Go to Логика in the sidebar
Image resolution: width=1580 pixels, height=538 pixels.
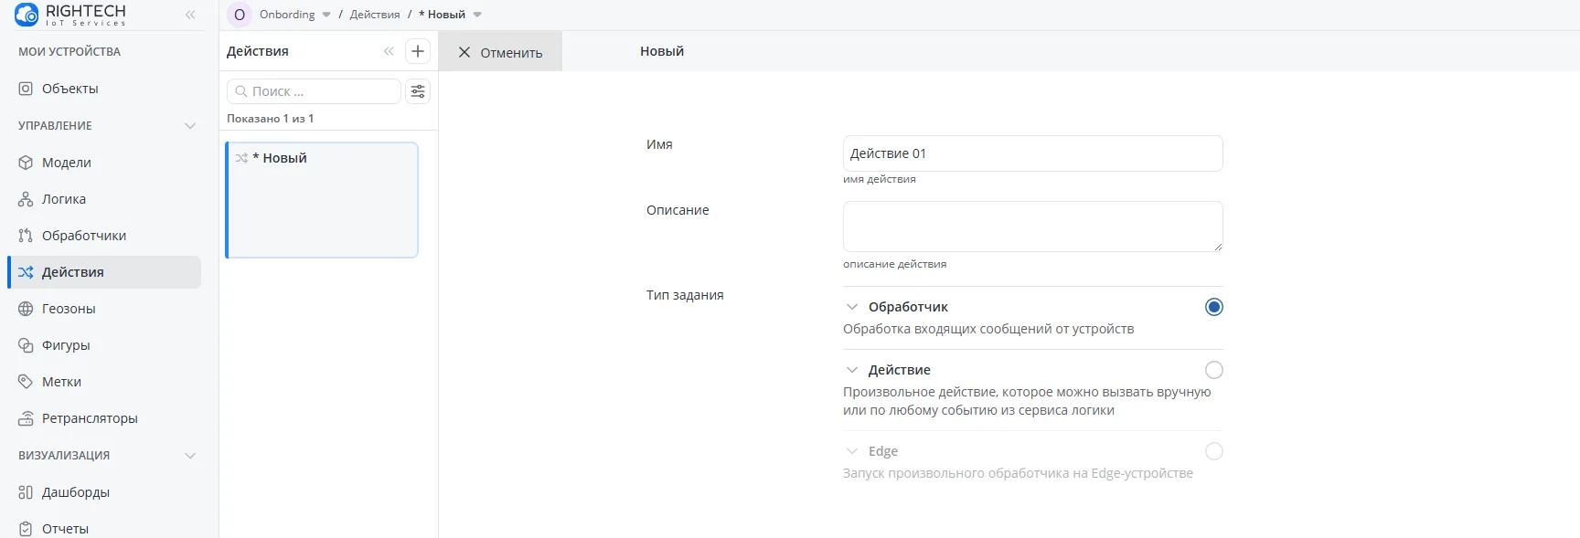63,199
